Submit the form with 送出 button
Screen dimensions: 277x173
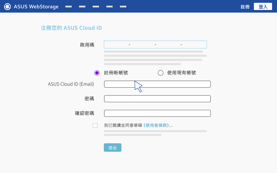pos(113,147)
